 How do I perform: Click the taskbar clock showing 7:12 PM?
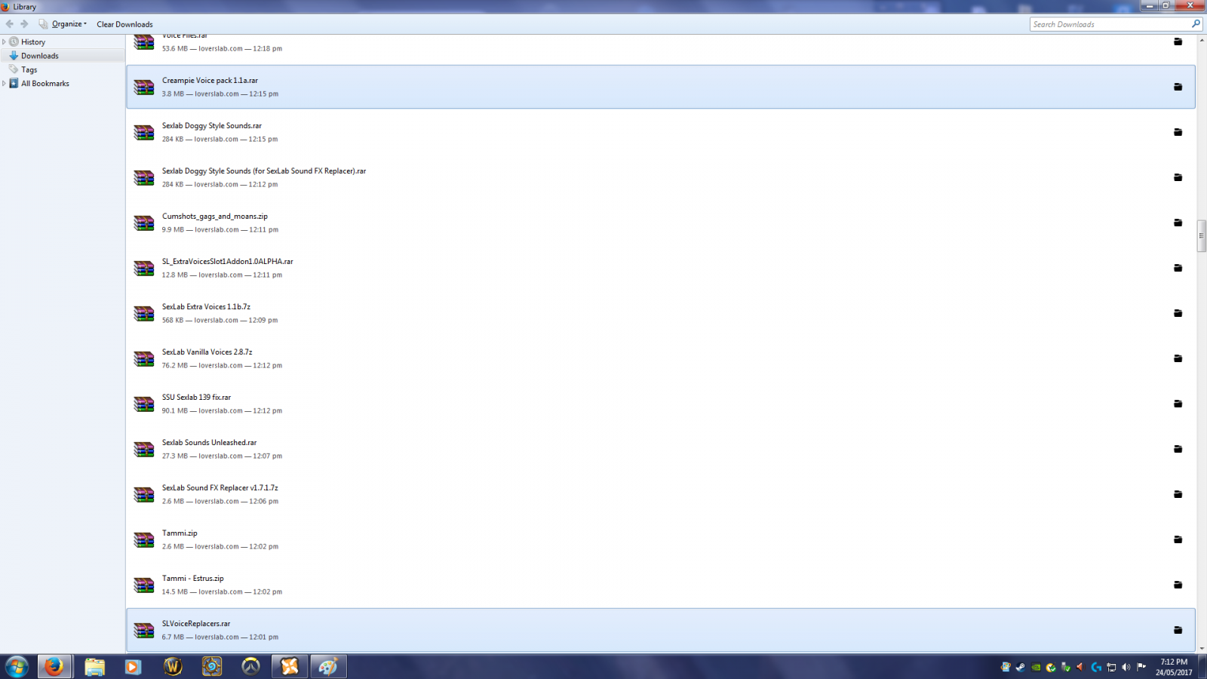pos(1174,667)
